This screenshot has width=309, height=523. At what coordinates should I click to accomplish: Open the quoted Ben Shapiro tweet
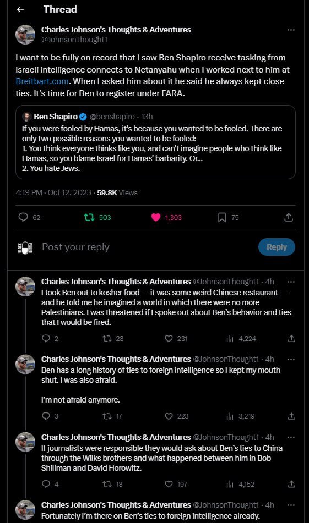(x=156, y=142)
